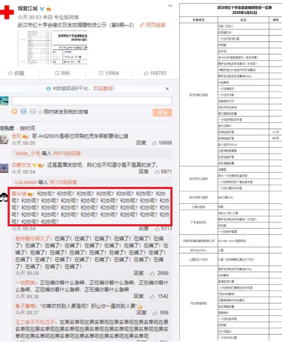The height and width of the screenshot is (342, 282).
Task: Like the post with 168765 likes
Action: coord(155,73)
